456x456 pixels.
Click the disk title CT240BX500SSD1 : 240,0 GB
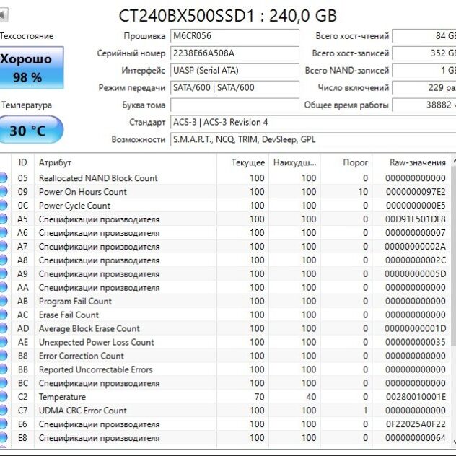[228, 16]
